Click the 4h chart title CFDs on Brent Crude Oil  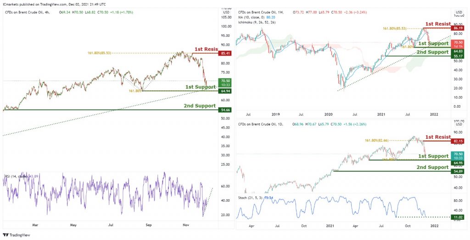[x=25, y=12]
